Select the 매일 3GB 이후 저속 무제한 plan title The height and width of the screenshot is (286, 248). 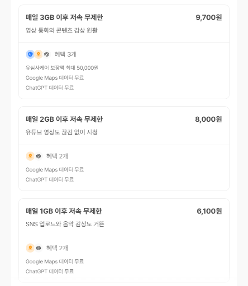point(64,17)
